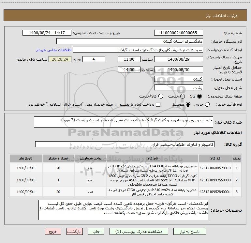Click the ردیف column header
The image size is (251, 243).
(x=237, y=159)
